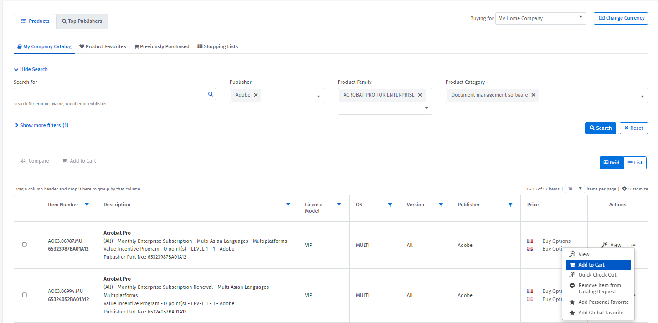The height and width of the screenshot is (323, 658).
Task: Select checkbox for item AO03.06994.MU
Action: (x=25, y=295)
